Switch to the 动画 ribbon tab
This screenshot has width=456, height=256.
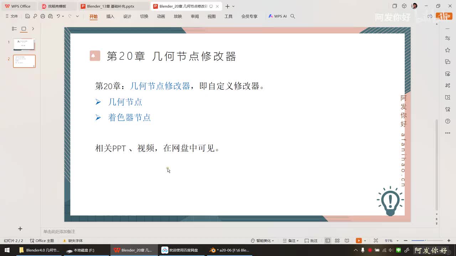coord(161,16)
